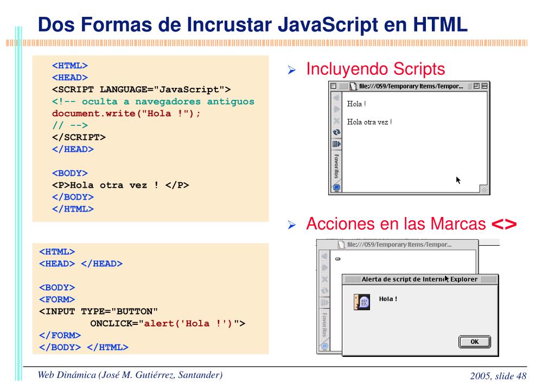Click document icon in upper browser window's title bar
555x384 pixels.
pos(353,86)
